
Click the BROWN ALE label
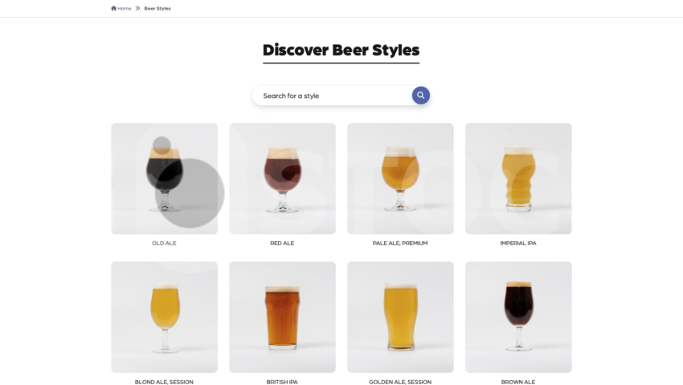tap(518, 382)
